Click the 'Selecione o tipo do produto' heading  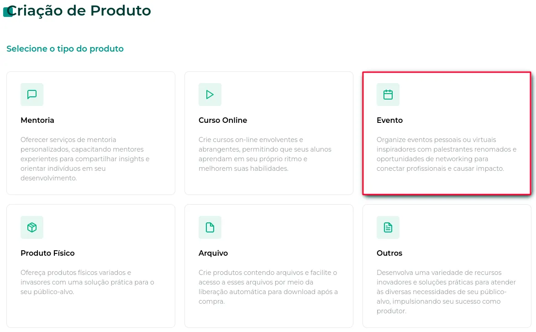[65, 48]
